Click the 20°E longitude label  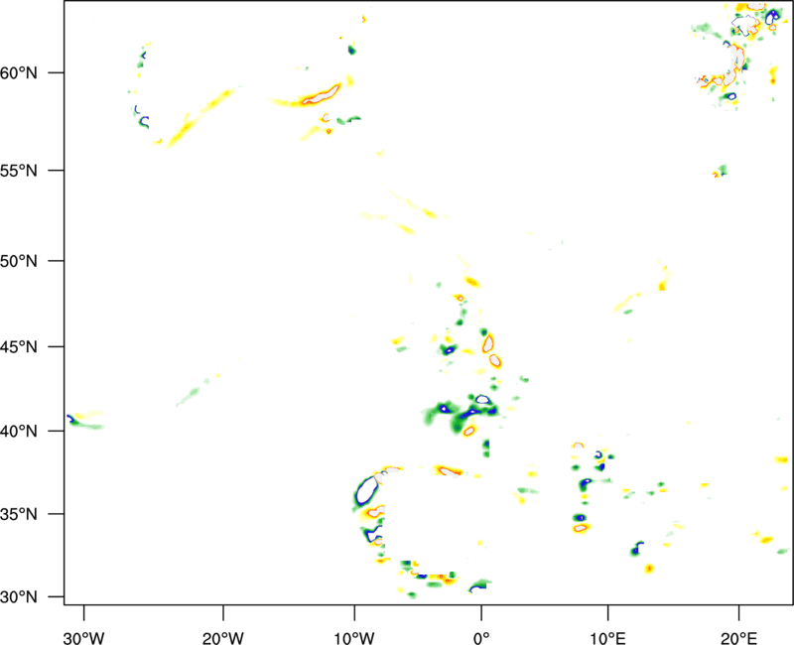point(738,638)
